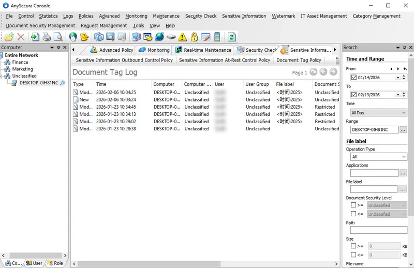The width and height of the screenshot is (414, 268).
Task: Toggle the To date checkbox
Action: 354,95
